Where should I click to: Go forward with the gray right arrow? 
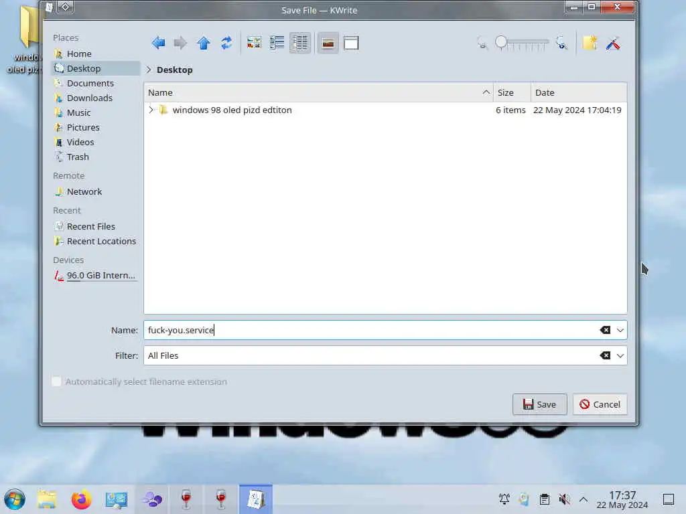tap(180, 43)
